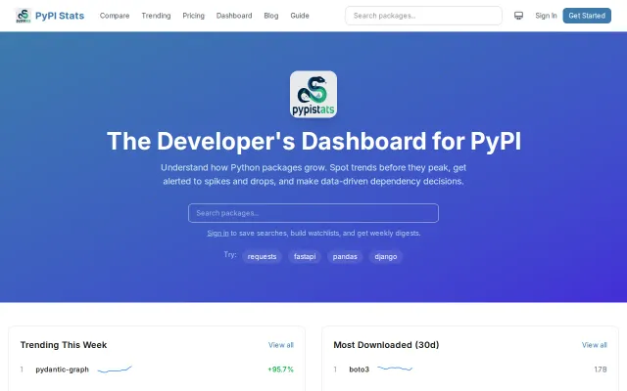Image resolution: width=627 pixels, height=391 pixels.
Task: Go to the Trending page
Action: [x=156, y=16]
